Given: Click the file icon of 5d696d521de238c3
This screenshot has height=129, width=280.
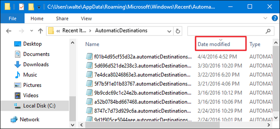Looking at the screenshot, I should pos(89,65).
